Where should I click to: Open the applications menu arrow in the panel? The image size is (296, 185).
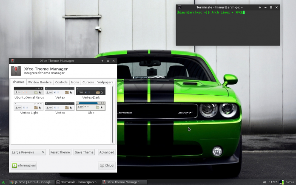coord(3,182)
